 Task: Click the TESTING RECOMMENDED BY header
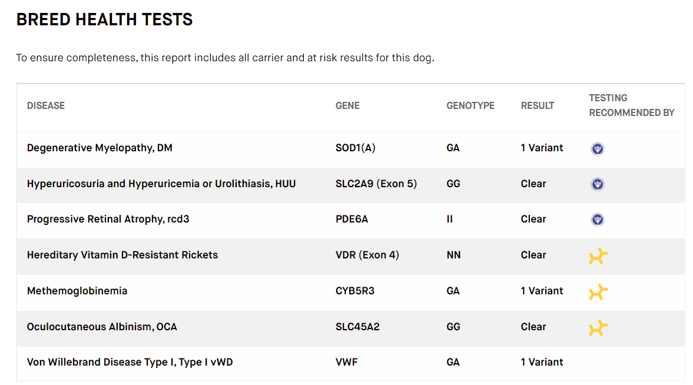[x=632, y=105]
